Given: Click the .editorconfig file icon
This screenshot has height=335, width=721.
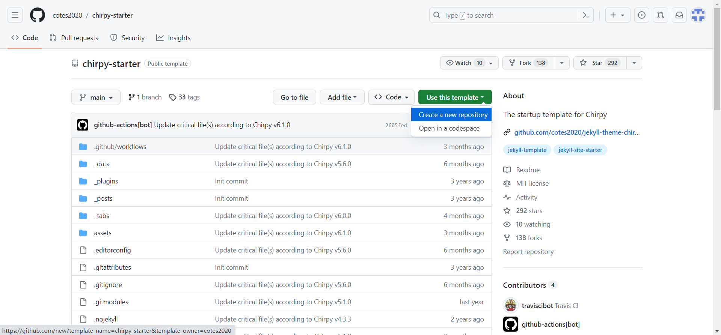Looking at the screenshot, I should tap(83, 250).
